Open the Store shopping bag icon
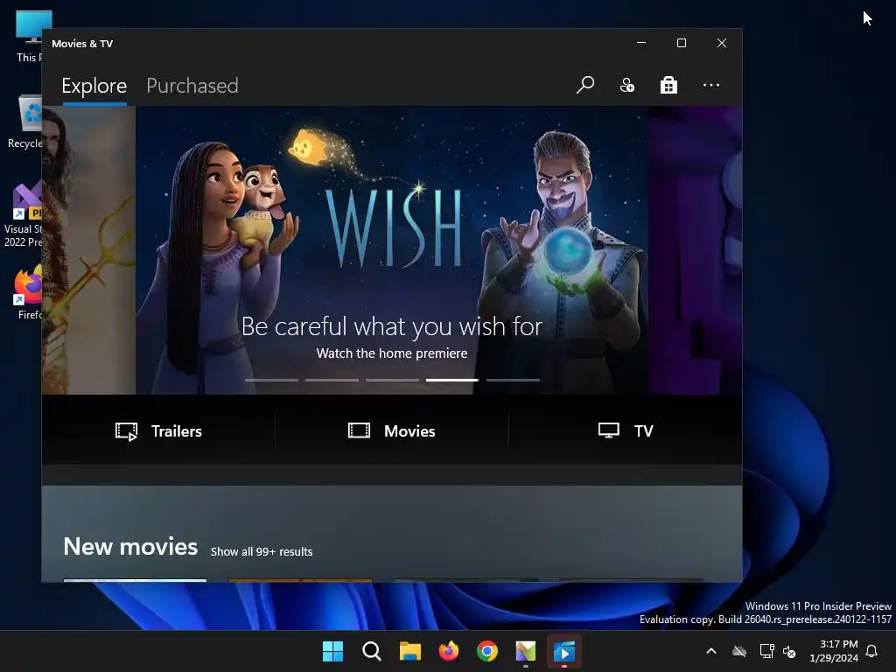Screen dimensions: 896x672 pyautogui.click(x=668, y=85)
